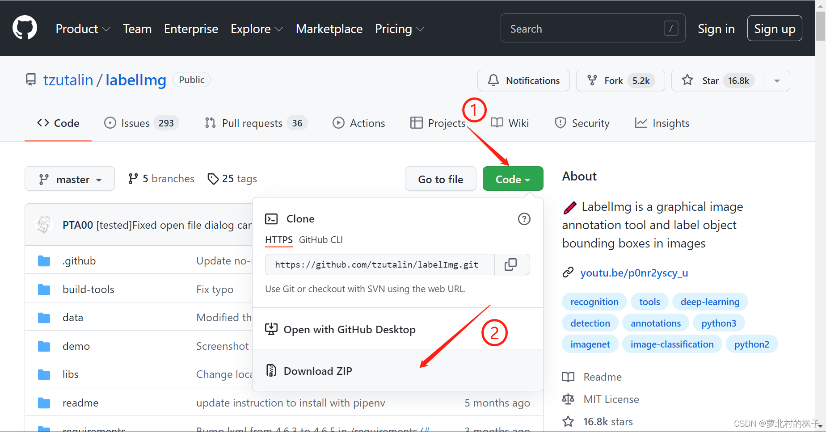Open the Security tab
Image resolution: width=826 pixels, height=432 pixels.
pyautogui.click(x=582, y=123)
